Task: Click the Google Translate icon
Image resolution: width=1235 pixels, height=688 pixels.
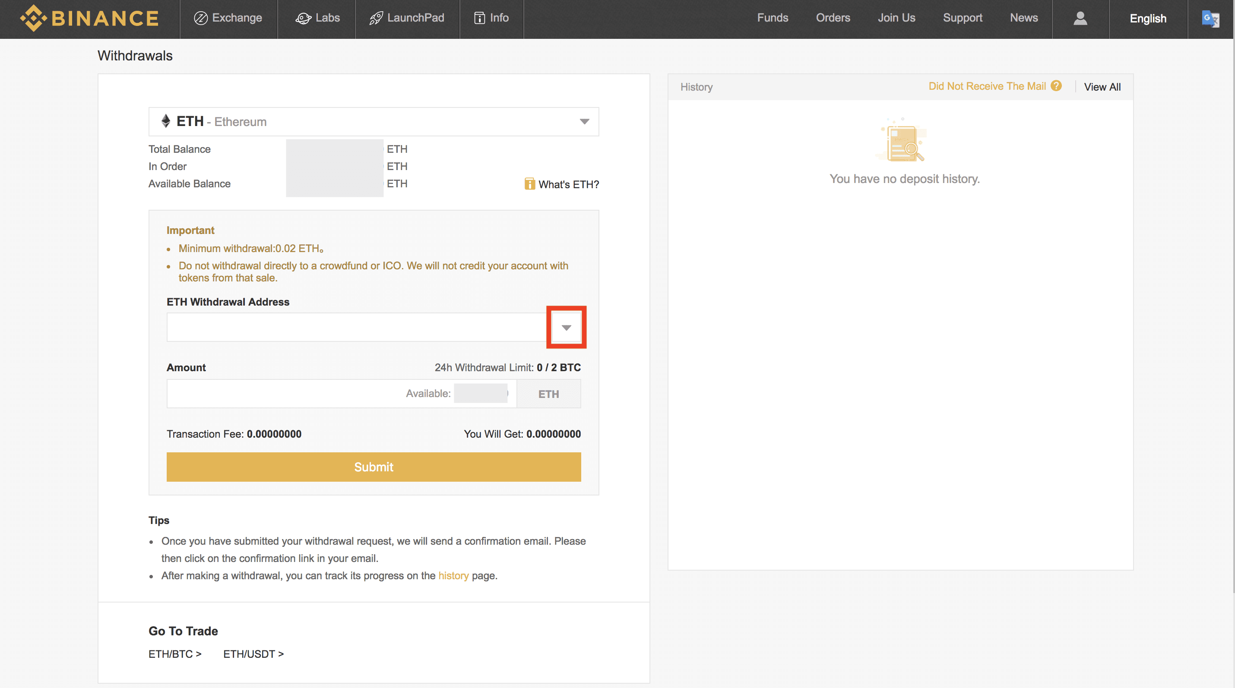Action: click(x=1210, y=19)
